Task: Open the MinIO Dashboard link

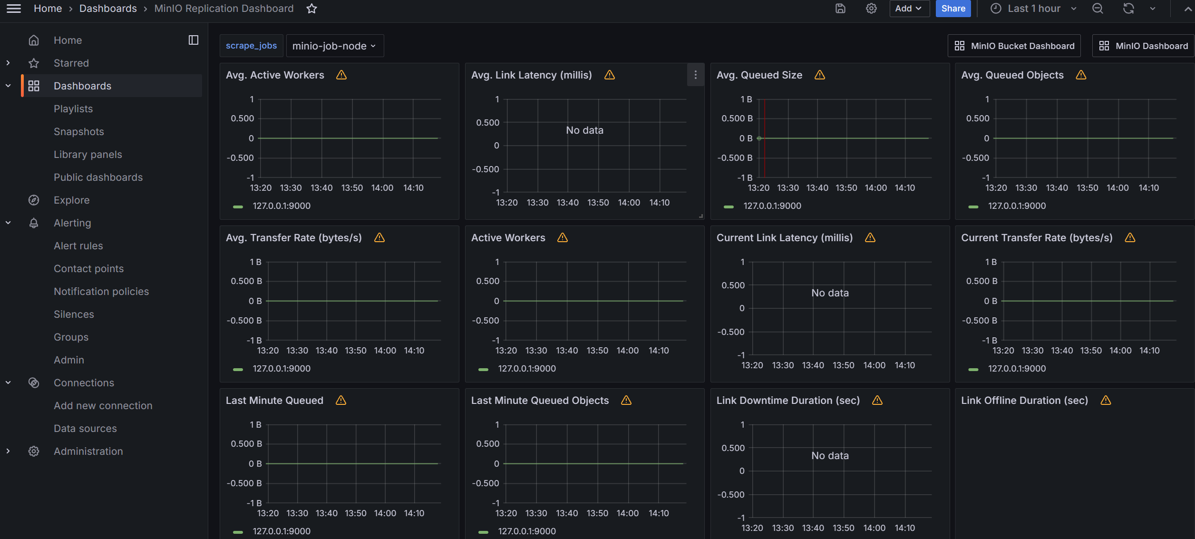Action: click(x=1143, y=46)
